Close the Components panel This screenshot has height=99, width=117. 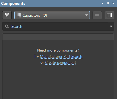pyautogui.click(x=113, y=4)
